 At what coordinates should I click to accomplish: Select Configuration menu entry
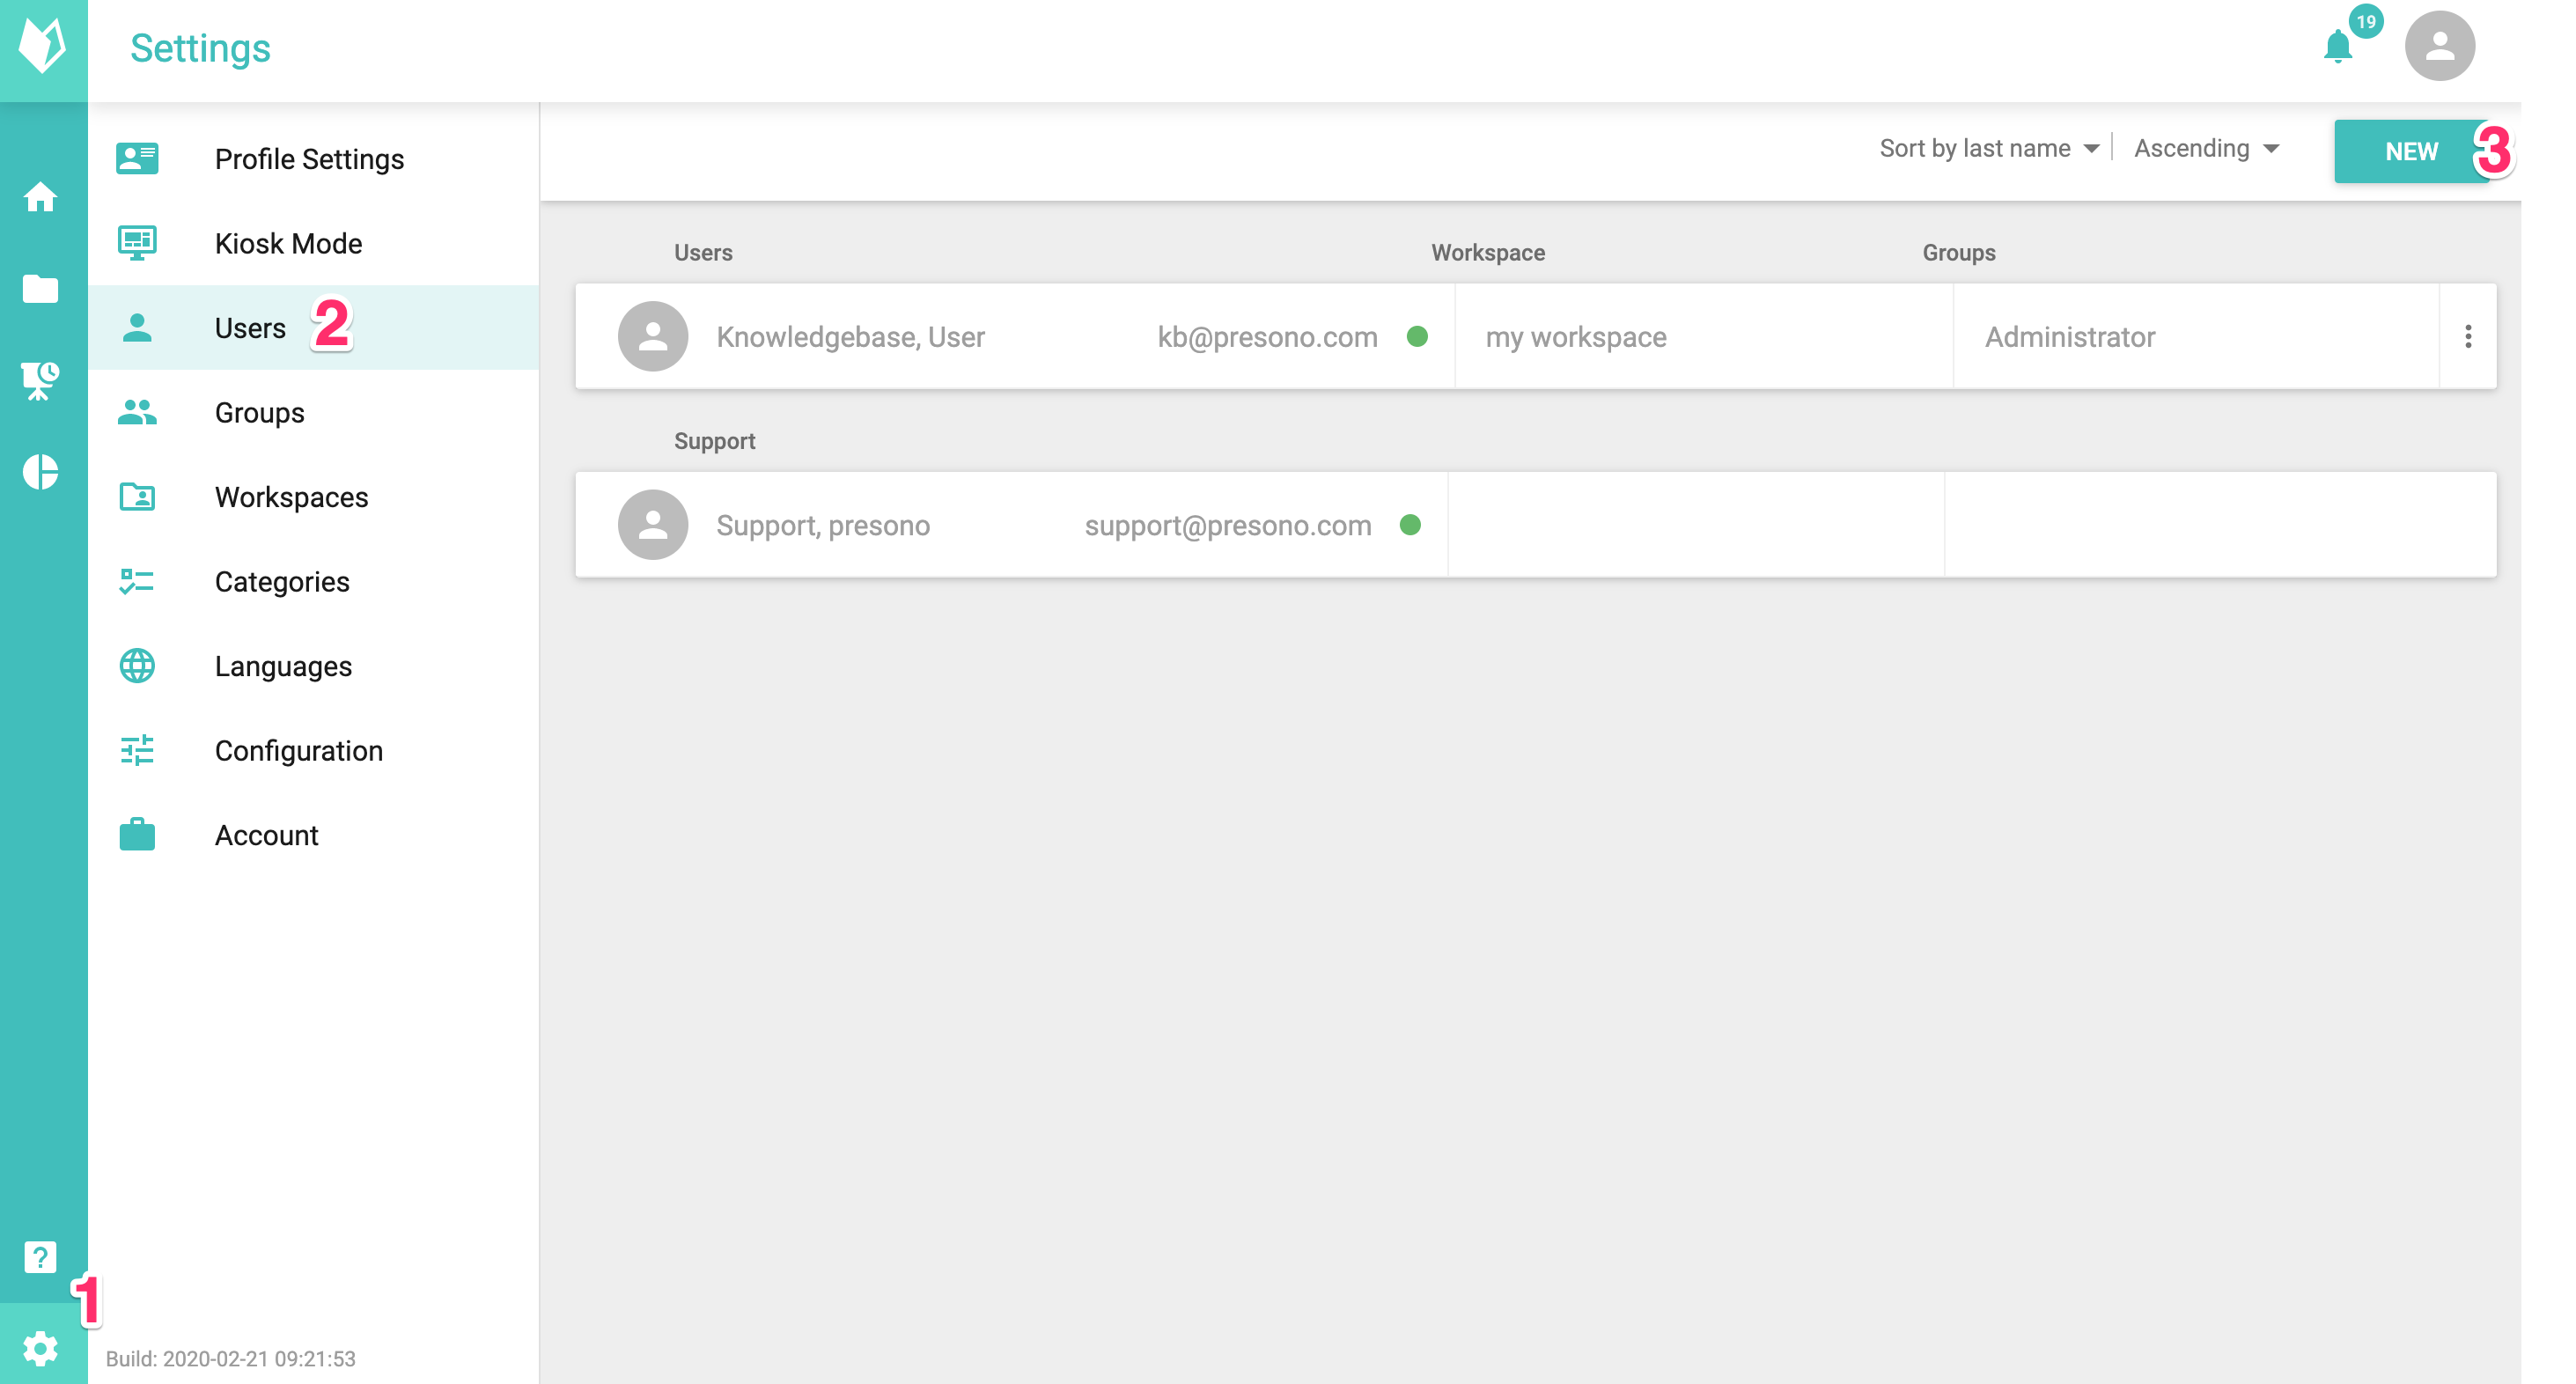(298, 750)
